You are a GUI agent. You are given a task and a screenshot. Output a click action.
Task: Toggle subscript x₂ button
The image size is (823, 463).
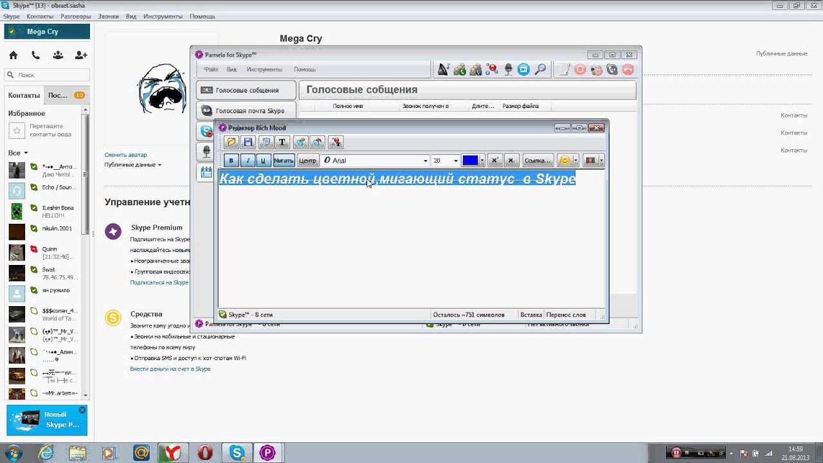[511, 161]
